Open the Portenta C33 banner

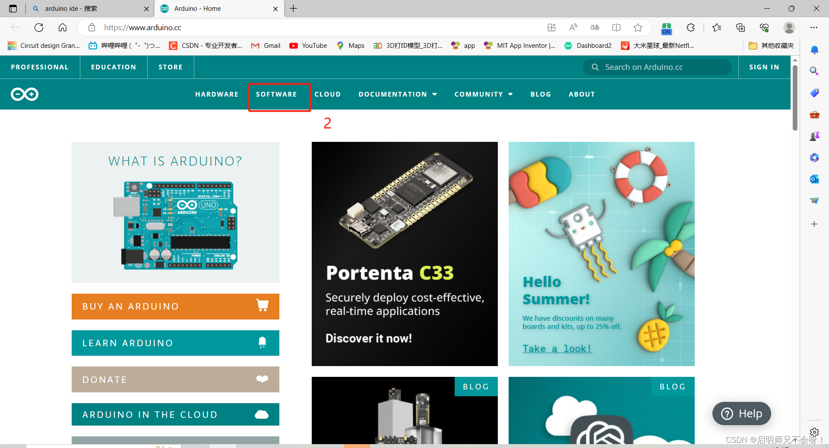(x=405, y=254)
